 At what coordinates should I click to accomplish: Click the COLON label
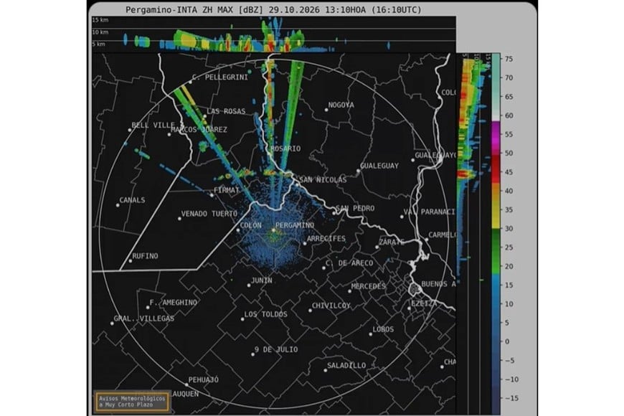pos(251,225)
